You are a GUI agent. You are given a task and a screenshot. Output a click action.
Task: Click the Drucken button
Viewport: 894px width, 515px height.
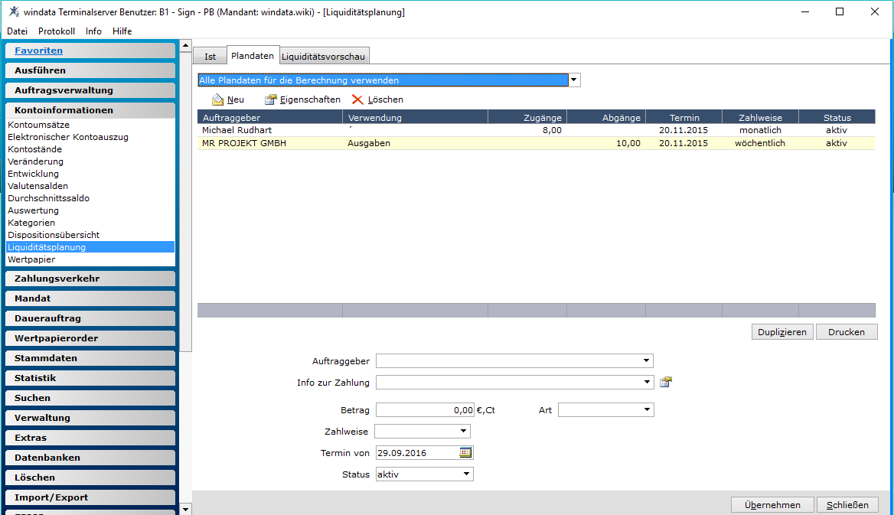tap(847, 332)
